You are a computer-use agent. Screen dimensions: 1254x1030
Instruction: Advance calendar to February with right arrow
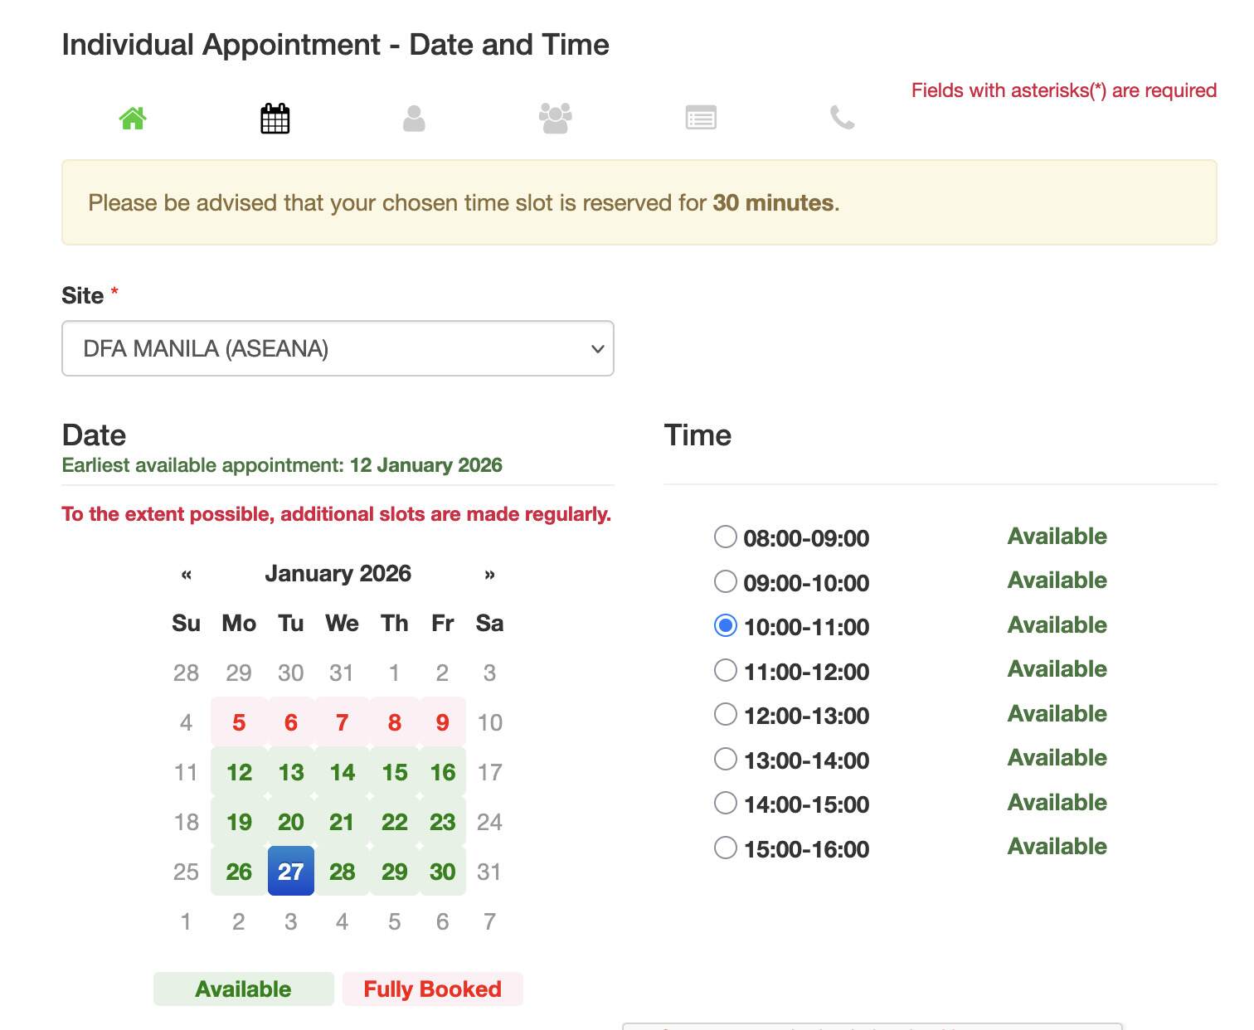point(489,573)
